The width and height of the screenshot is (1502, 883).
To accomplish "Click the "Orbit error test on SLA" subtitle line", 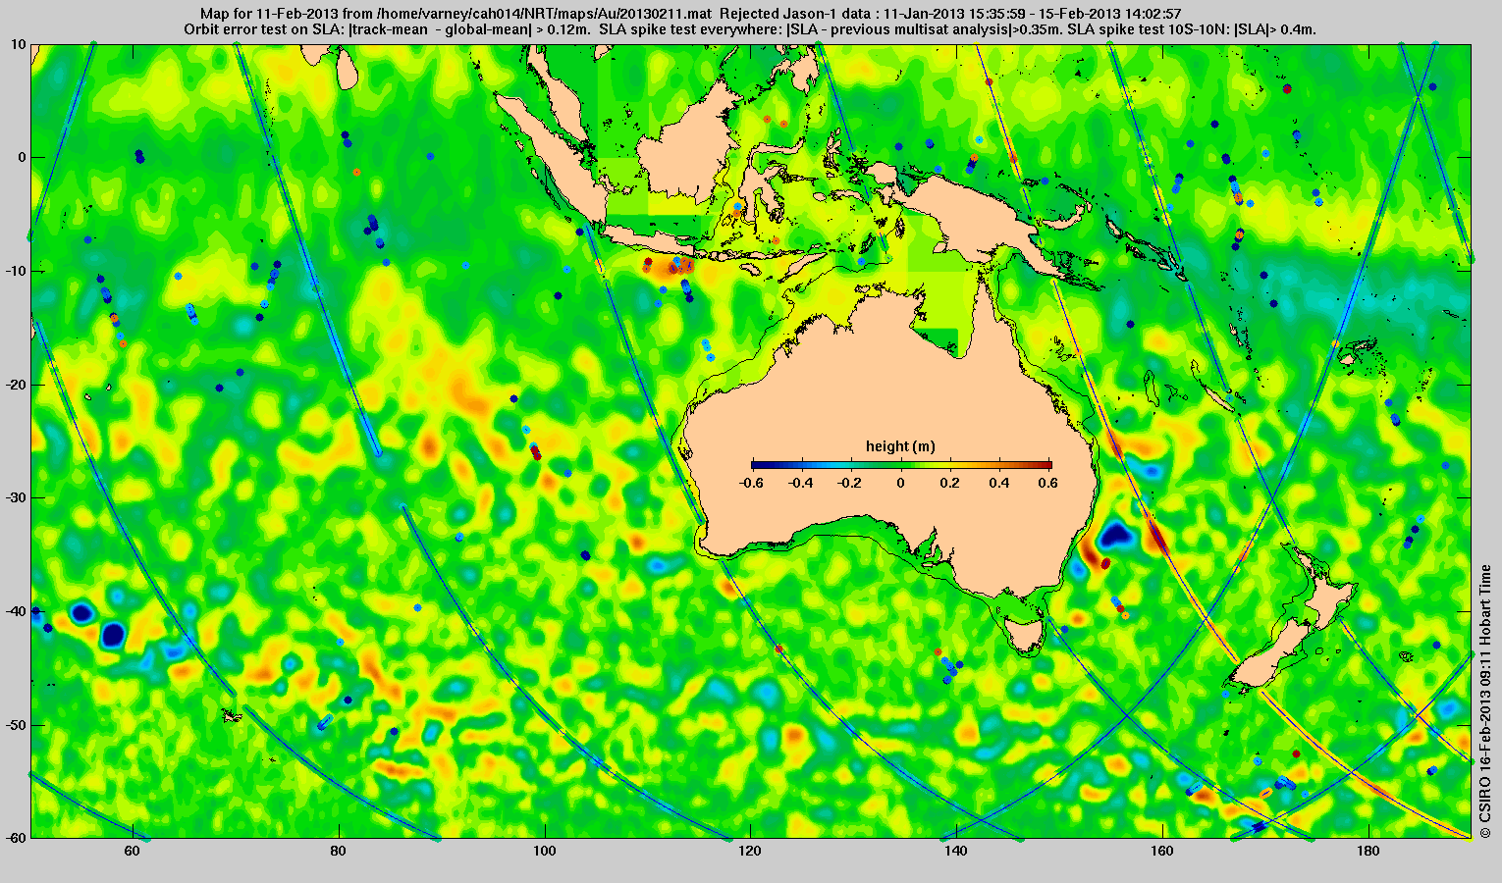I will click(750, 29).
